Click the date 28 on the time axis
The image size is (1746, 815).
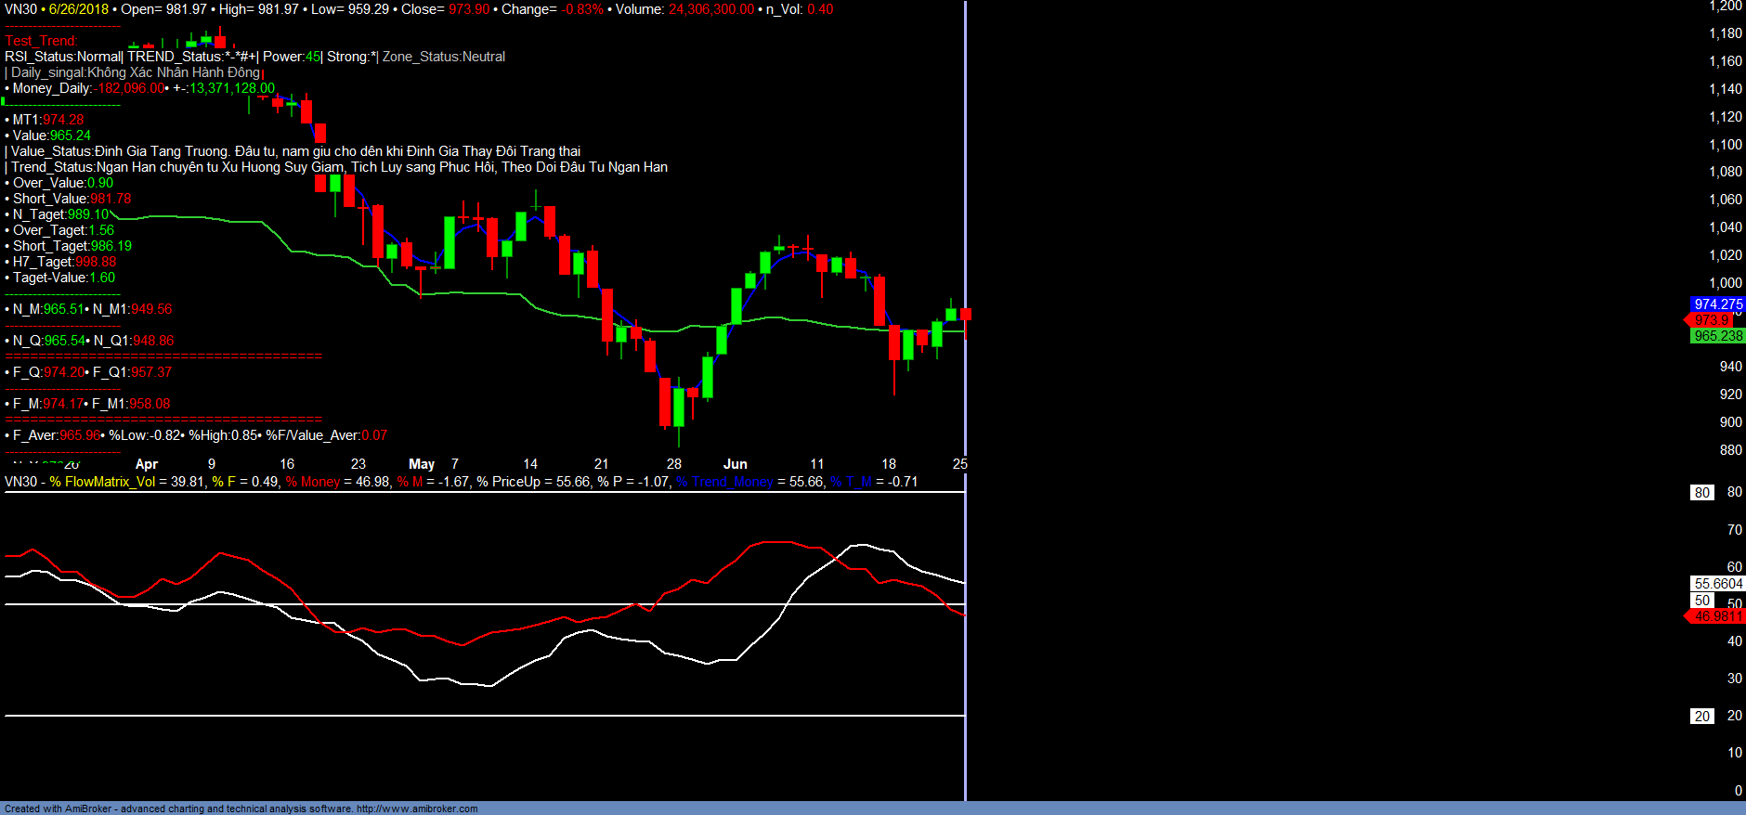coord(674,464)
